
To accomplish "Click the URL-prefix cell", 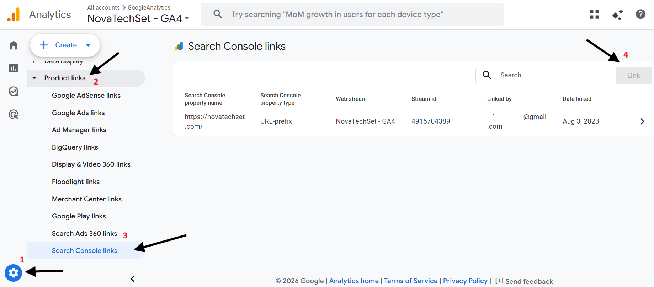I will (276, 121).
